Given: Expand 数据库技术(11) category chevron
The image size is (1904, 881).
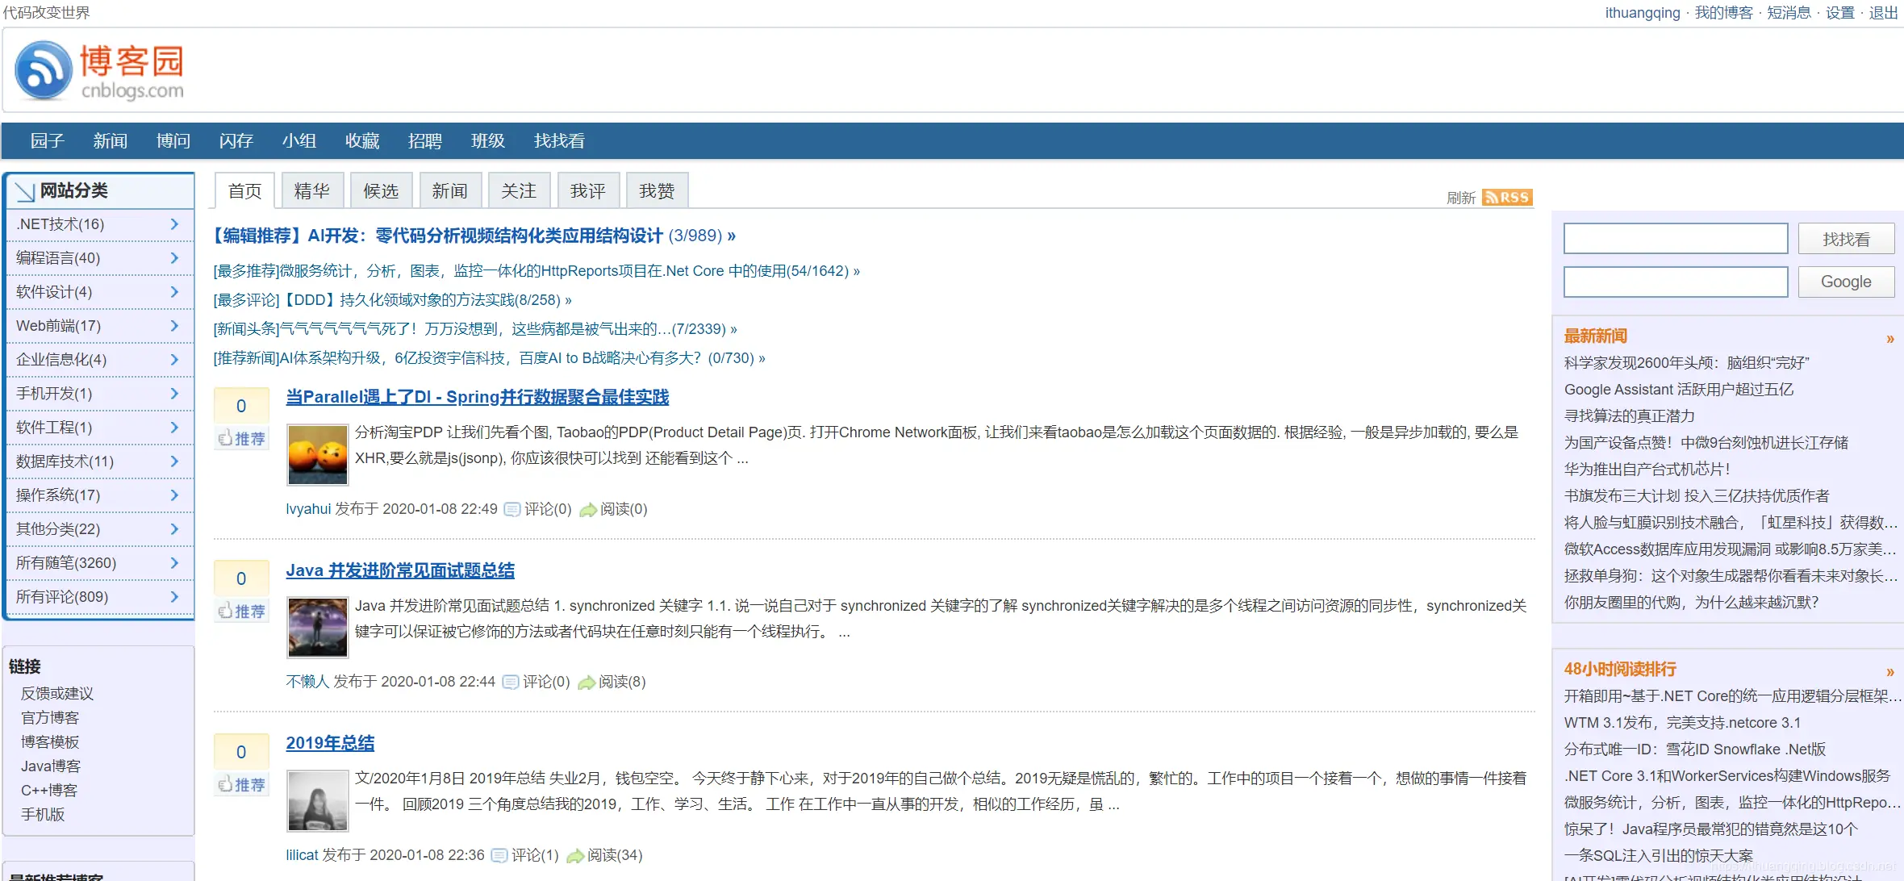Looking at the screenshot, I should pyautogui.click(x=174, y=461).
